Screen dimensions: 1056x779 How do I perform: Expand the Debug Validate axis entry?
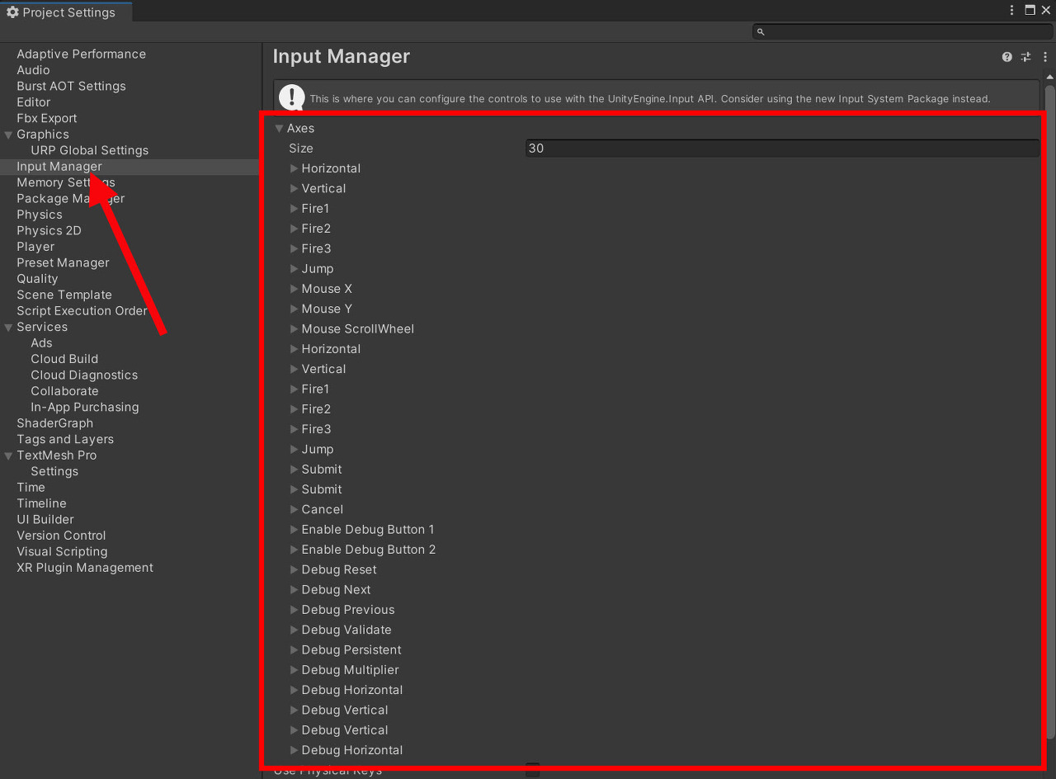[294, 630]
